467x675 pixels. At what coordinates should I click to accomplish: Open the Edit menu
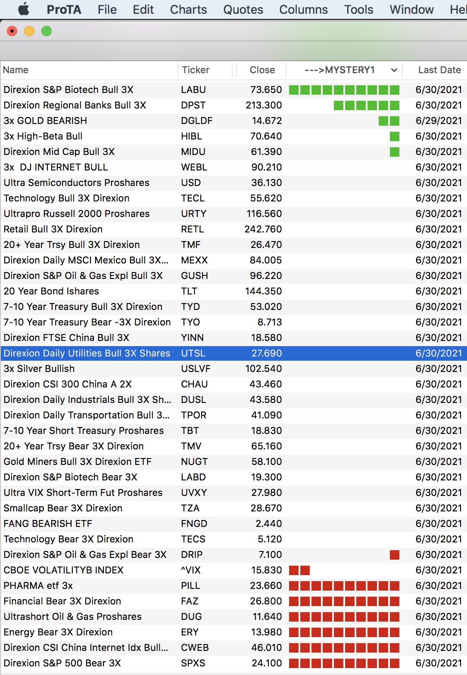click(143, 9)
